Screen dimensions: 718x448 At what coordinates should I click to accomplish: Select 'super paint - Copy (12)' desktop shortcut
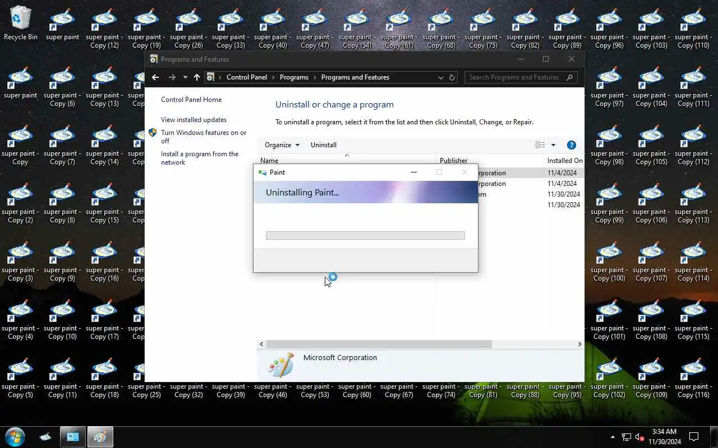point(104,28)
